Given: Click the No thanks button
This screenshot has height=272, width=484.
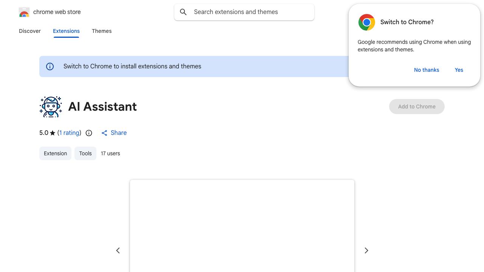Looking at the screenshot, I should (427, 70).
